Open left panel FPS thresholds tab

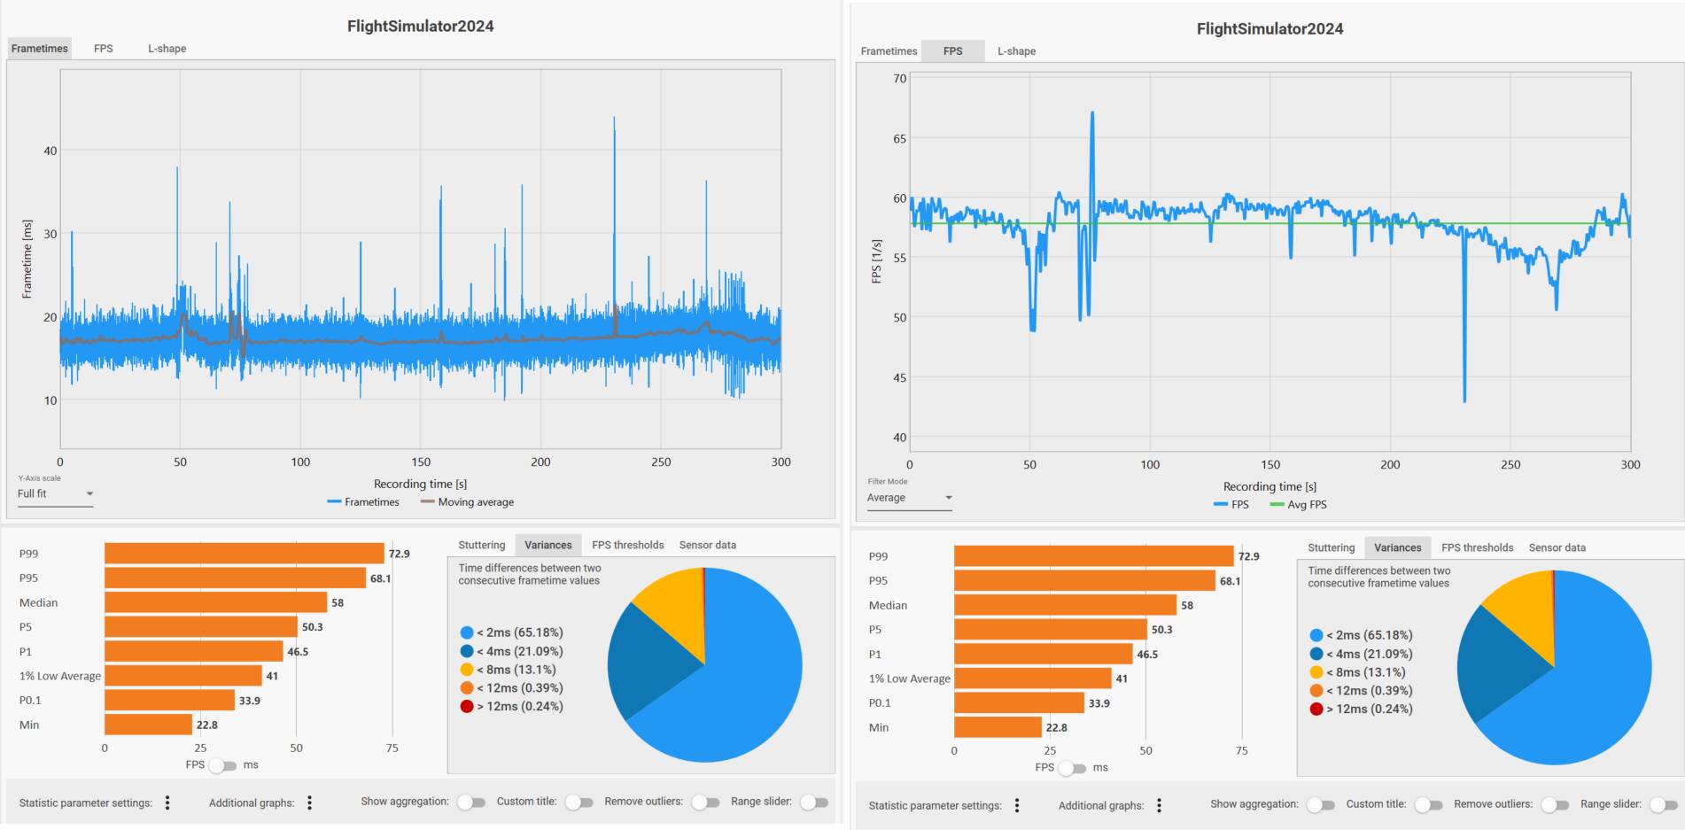627,545
